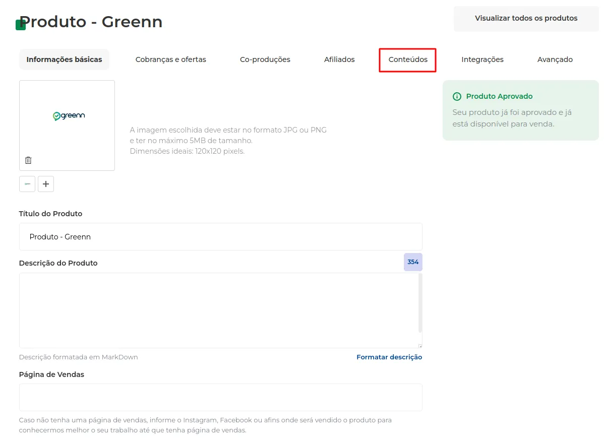The width and height of the screenshot is (604, 440).
Task: Add a new image with plus button
Action: coord(46,184)
